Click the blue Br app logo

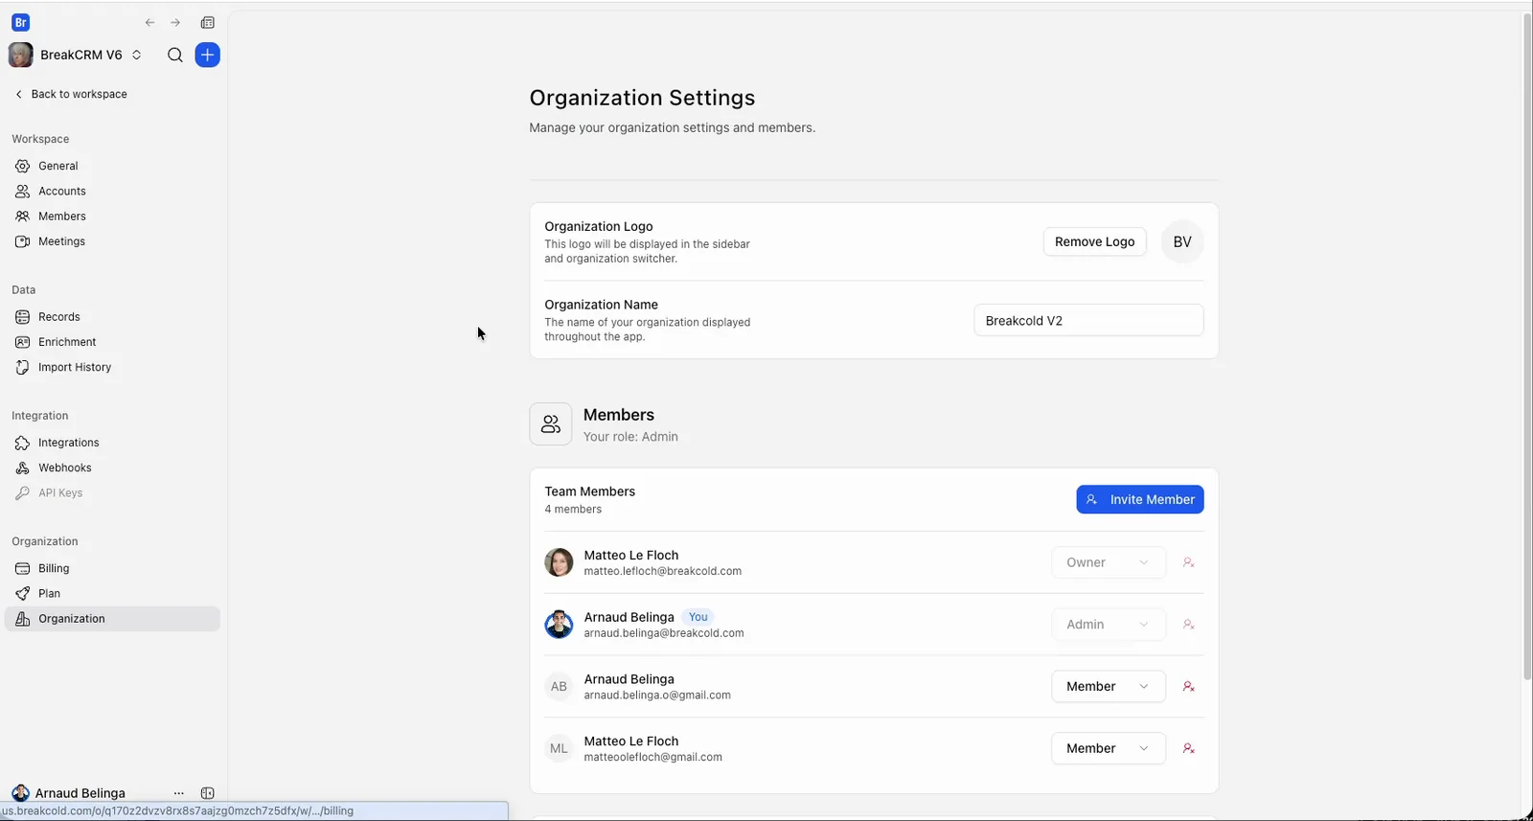(20, 22)
